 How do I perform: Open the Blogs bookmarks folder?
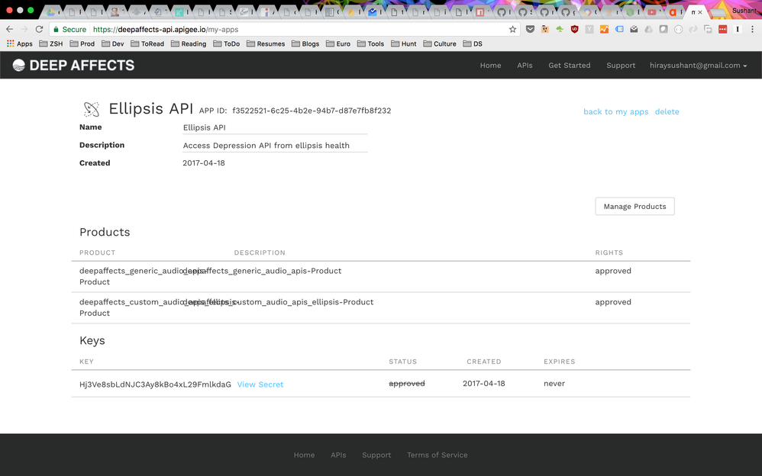click(x=305, y=43)
